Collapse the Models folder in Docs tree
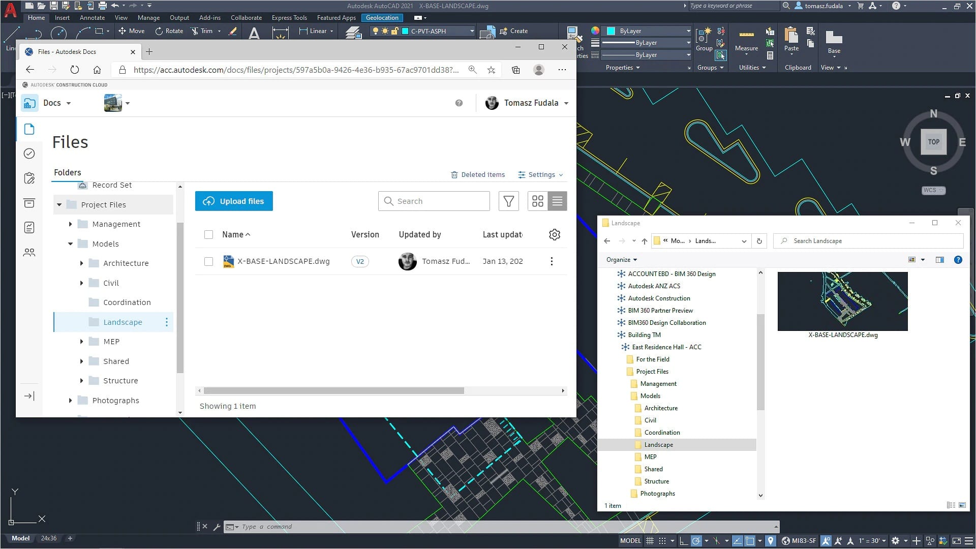Screen dimensions: 976x549 70,244
